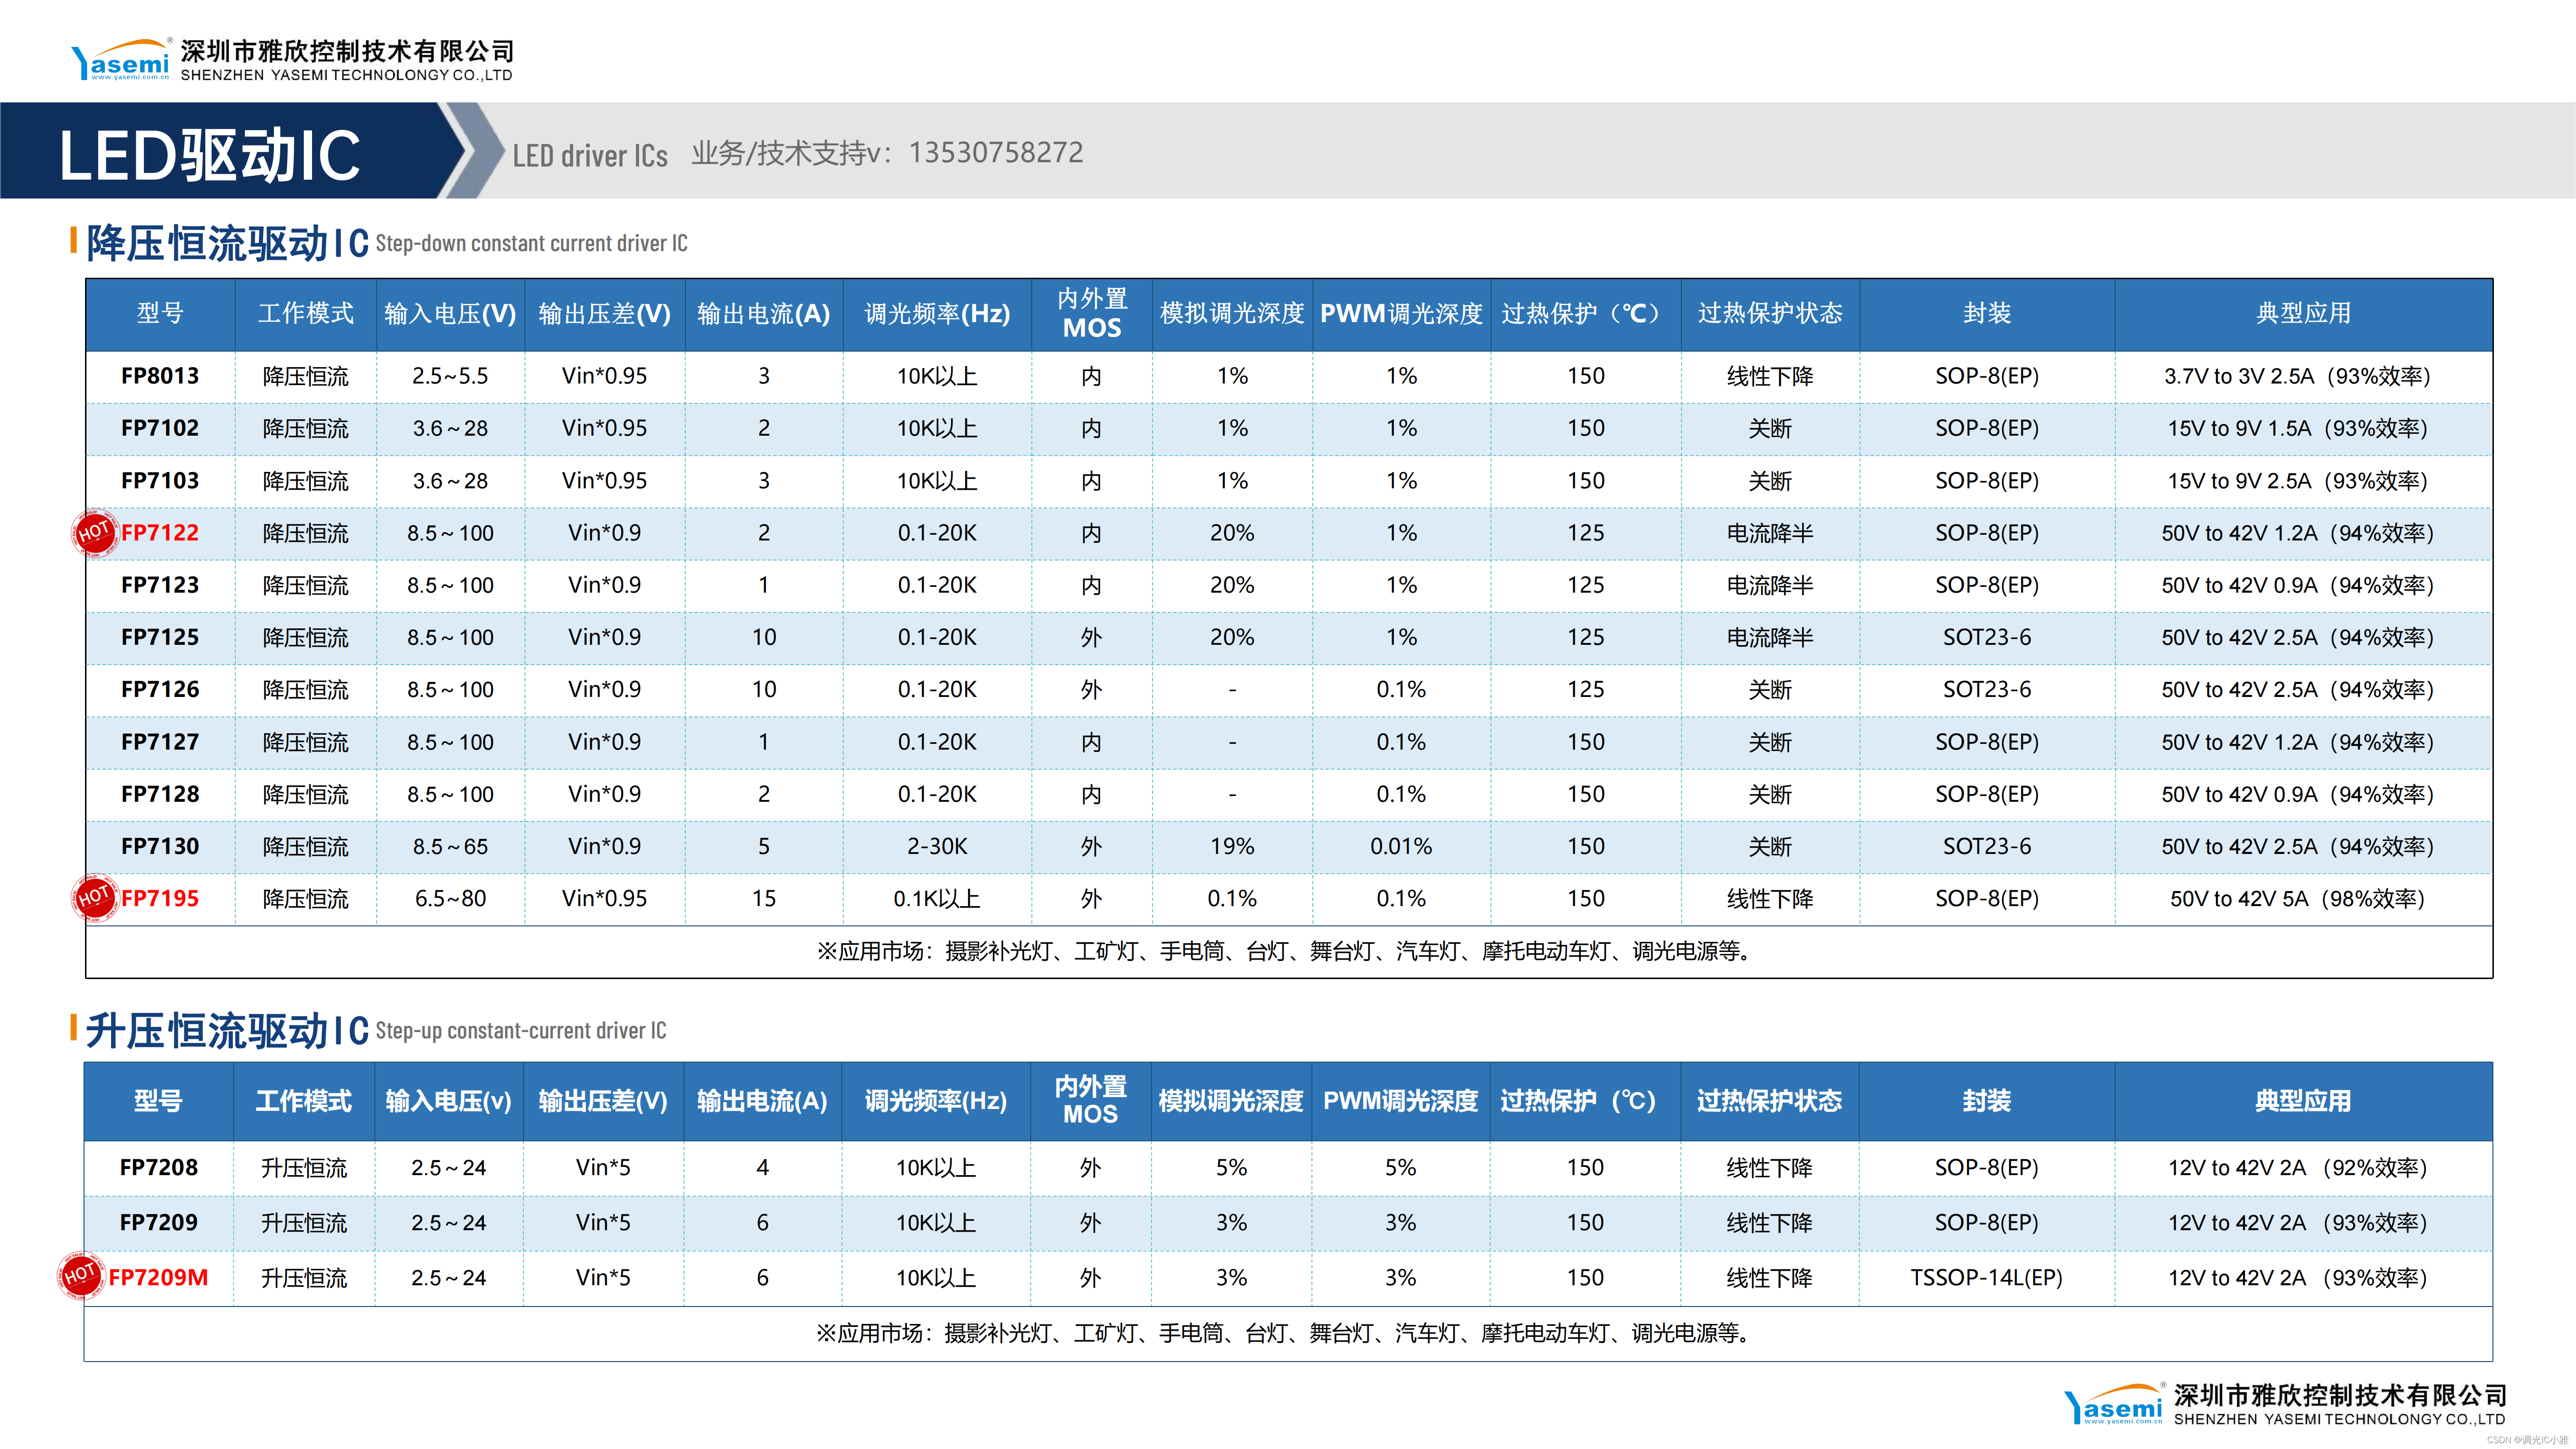This screenshot has width=2576, height=1449.
Task: Click FP7195 typical application 98%效率 cell
Action: coord(2296,898)
